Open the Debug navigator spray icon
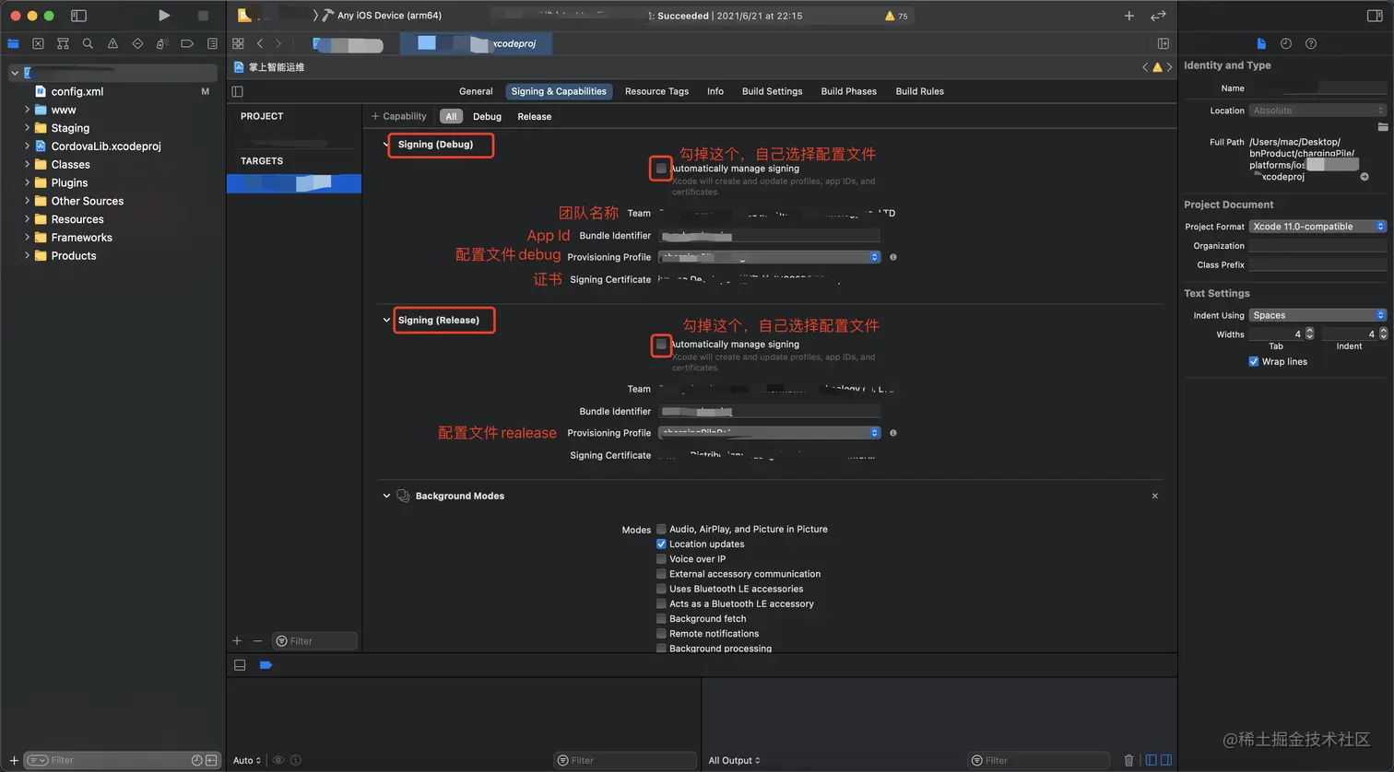This screenshot has width=1394, height=772. pos(162,43)
